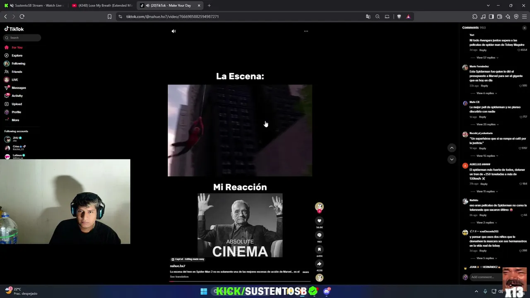Reload the page
Screen dimensions: 530x298
click(x=22, y=17)
